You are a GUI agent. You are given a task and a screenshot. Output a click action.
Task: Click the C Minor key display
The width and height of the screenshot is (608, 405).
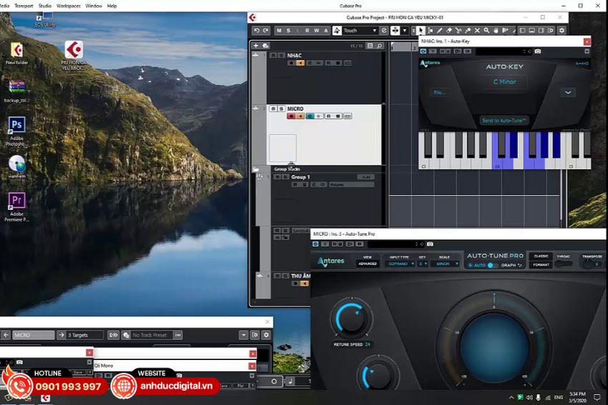[504, 81]
